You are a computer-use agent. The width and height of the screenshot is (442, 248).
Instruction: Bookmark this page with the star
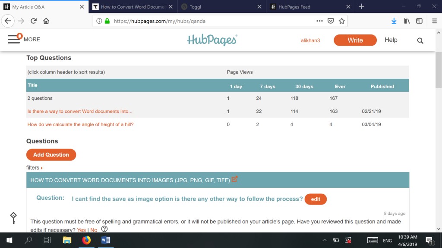coord(342,21)
